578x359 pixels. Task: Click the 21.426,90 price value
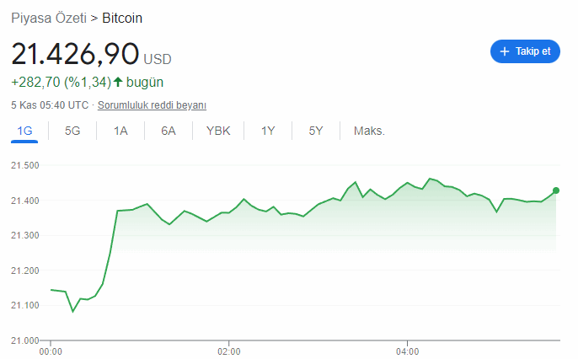pos(75,54)
